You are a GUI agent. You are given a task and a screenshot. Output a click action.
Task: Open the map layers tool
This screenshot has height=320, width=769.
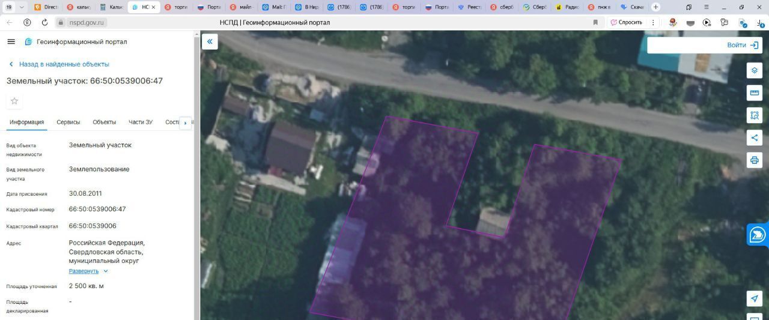[755, 70]
